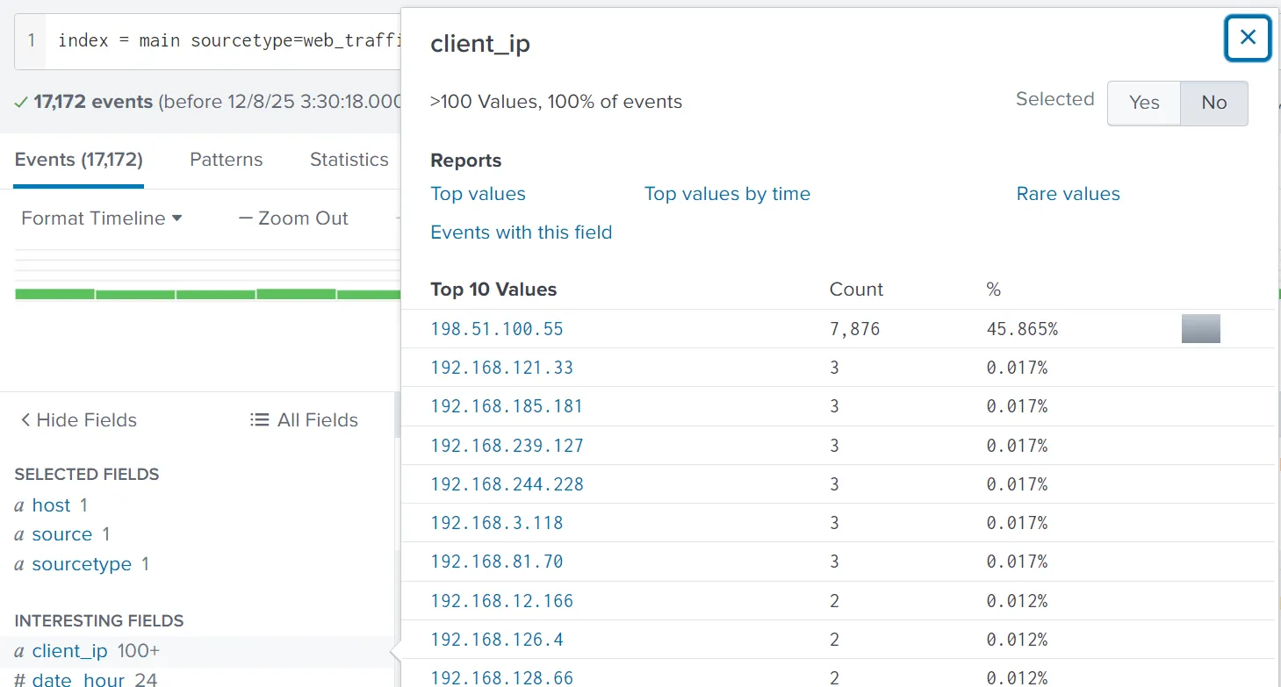
Task: Open the Format Timeline dropdown
Action: [101, 218]
